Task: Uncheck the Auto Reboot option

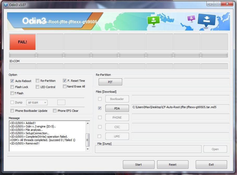Action: [x=12, y=81]
